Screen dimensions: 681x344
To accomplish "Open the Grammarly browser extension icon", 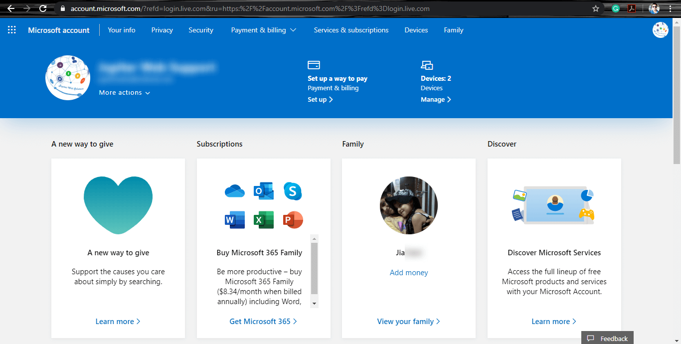I will pos(616,8).
